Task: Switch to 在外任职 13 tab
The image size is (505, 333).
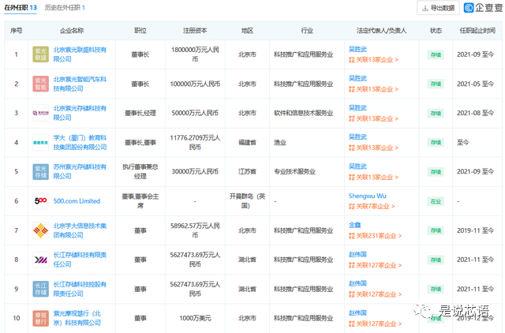Action: pos(21,7)
